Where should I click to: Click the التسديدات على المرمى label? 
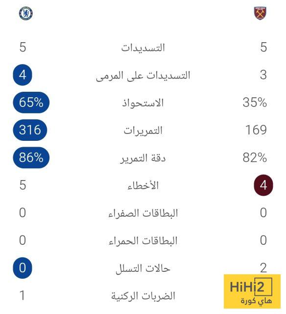click(x=143, y=76)
